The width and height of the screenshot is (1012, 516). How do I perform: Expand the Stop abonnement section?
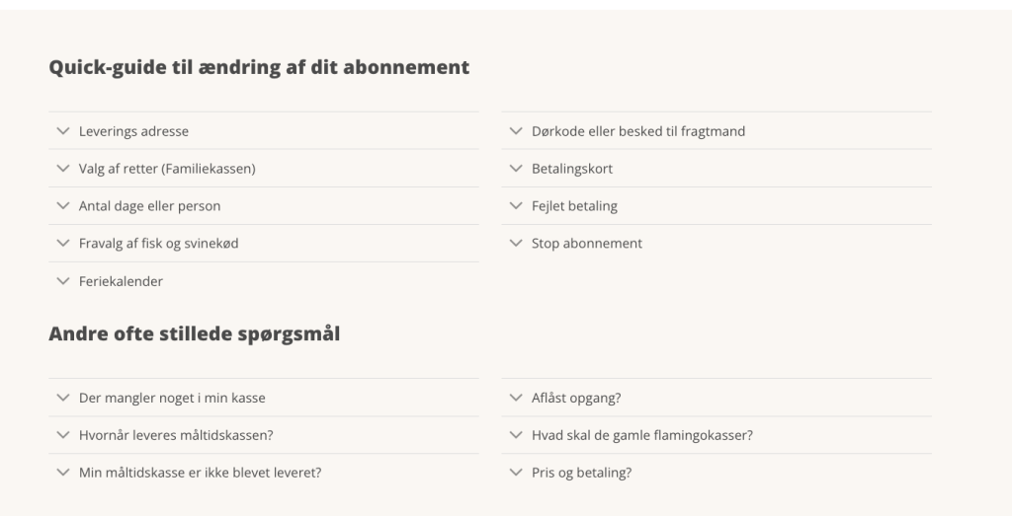(x=586, y=244)
